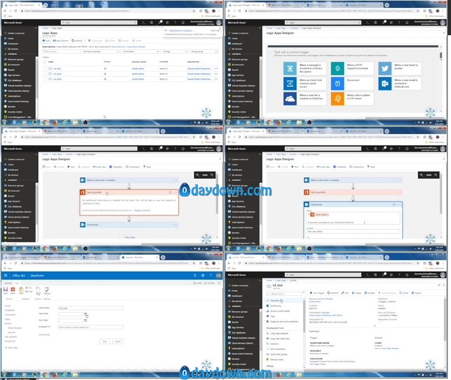Select Resource groups in the Logic Apps list sidebar

(16, 59)
